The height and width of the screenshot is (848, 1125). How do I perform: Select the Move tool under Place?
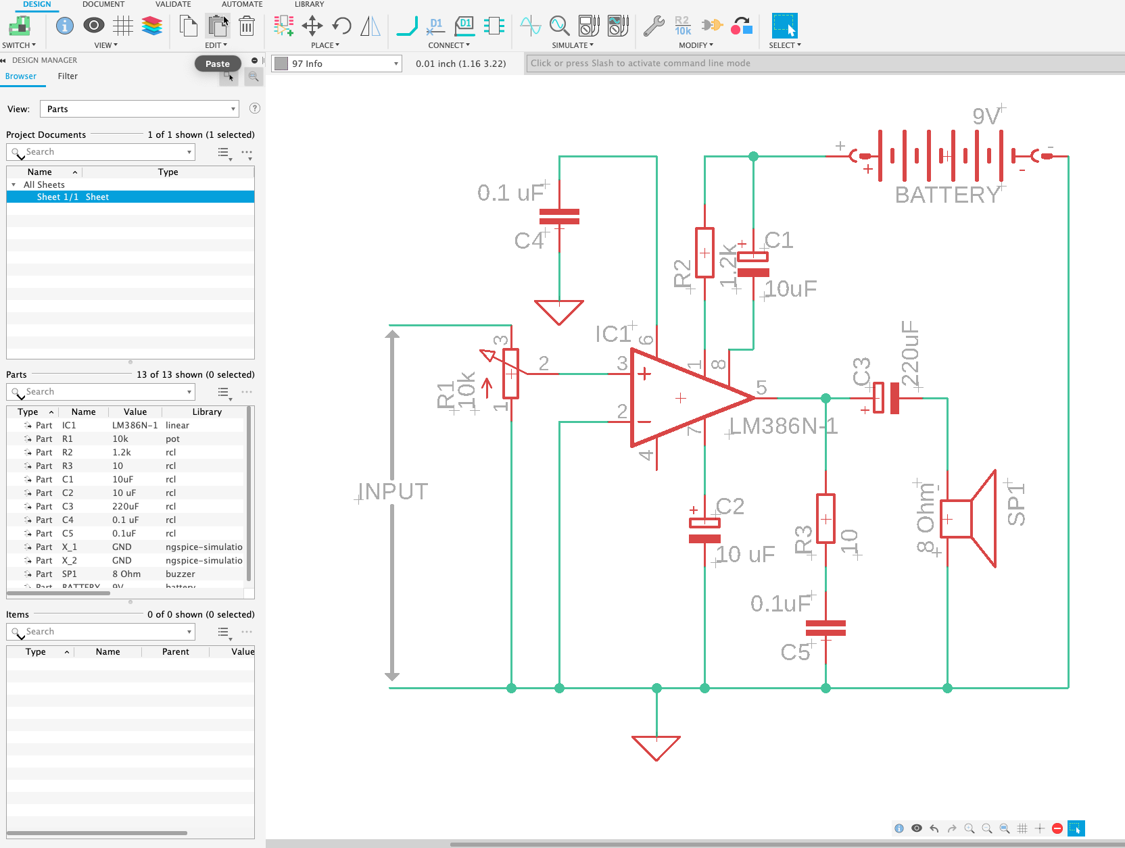point(312,26)
